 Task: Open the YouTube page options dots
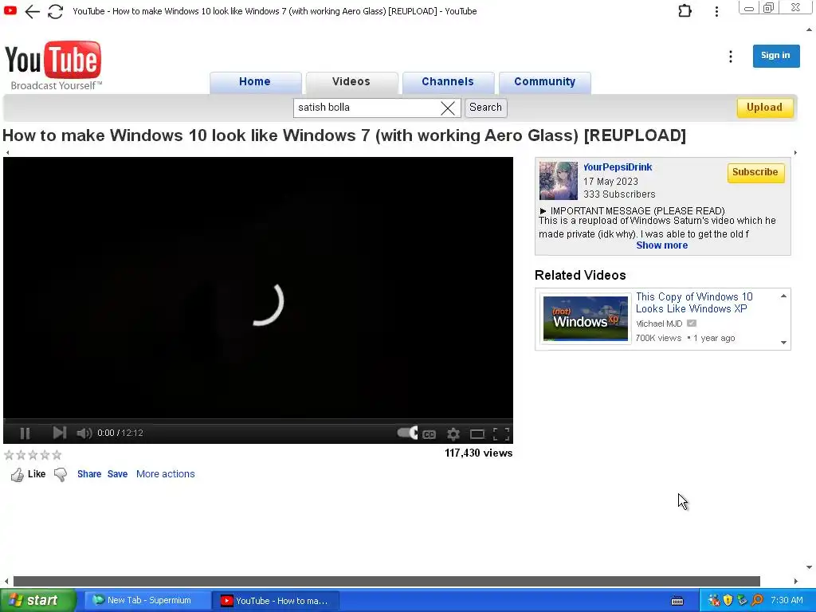pos(731,57)
